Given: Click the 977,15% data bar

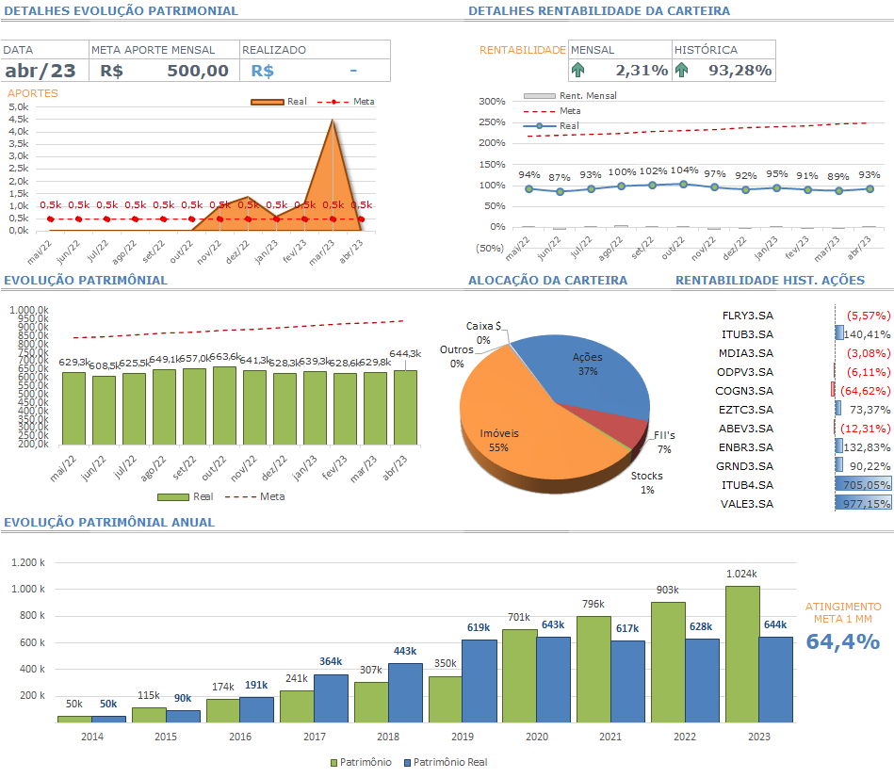Looking at the screenshot, I should pyautogui.click(x=863, y=503).
